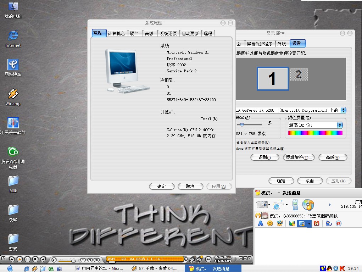362x272 pixels.
Task: Toggle the Winamp ML media library button
Action: point(96,260)
